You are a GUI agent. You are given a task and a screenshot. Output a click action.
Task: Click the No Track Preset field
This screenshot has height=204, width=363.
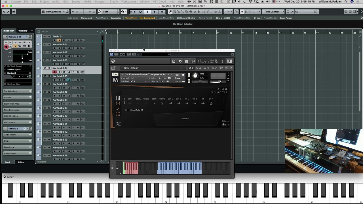[x=18, y=66]
